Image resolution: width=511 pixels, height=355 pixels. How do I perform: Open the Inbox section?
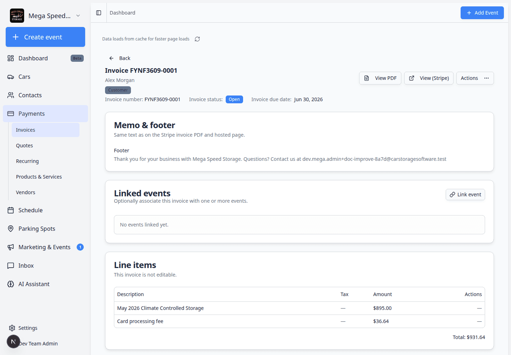tap(45, 266)
